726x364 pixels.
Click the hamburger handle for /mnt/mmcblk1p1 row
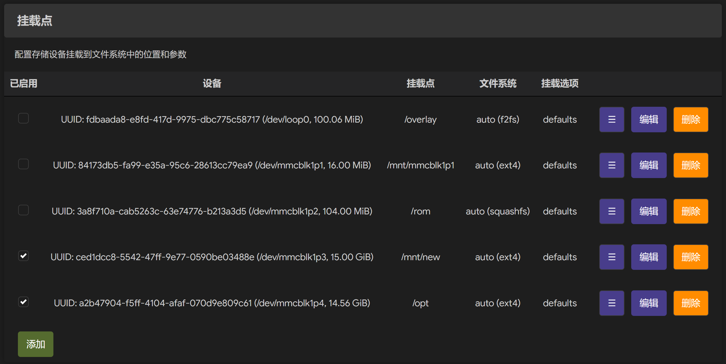612,165
